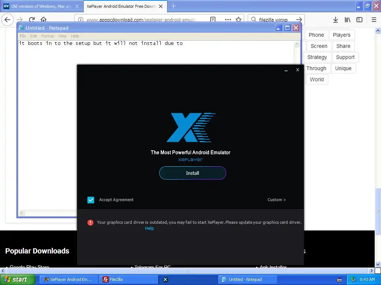
Task: Click the page scroll down arrow in Firefox
Action: [378, 264]
